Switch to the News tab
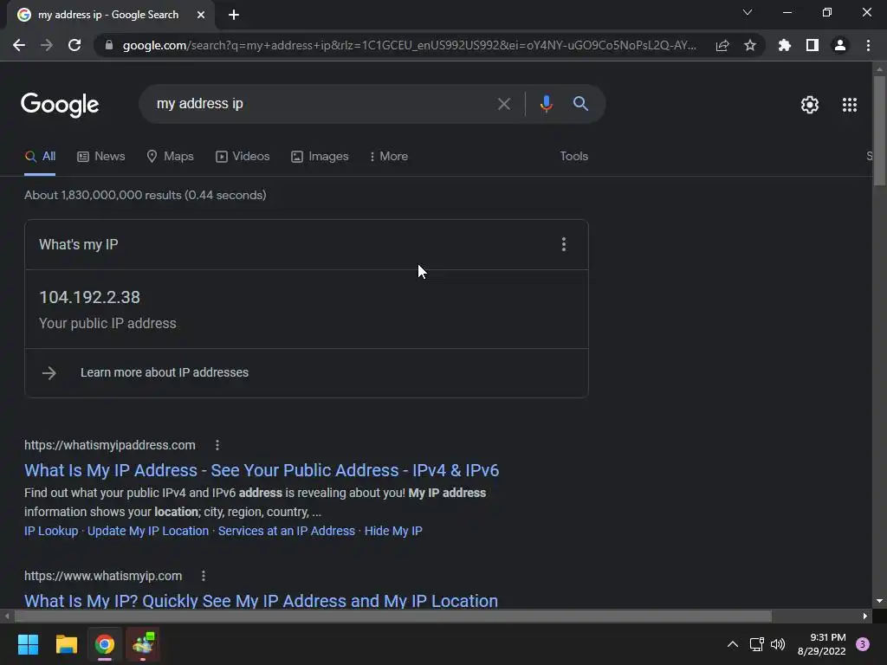The width and height of the screenshot is (887, 665). coord(101,157)
